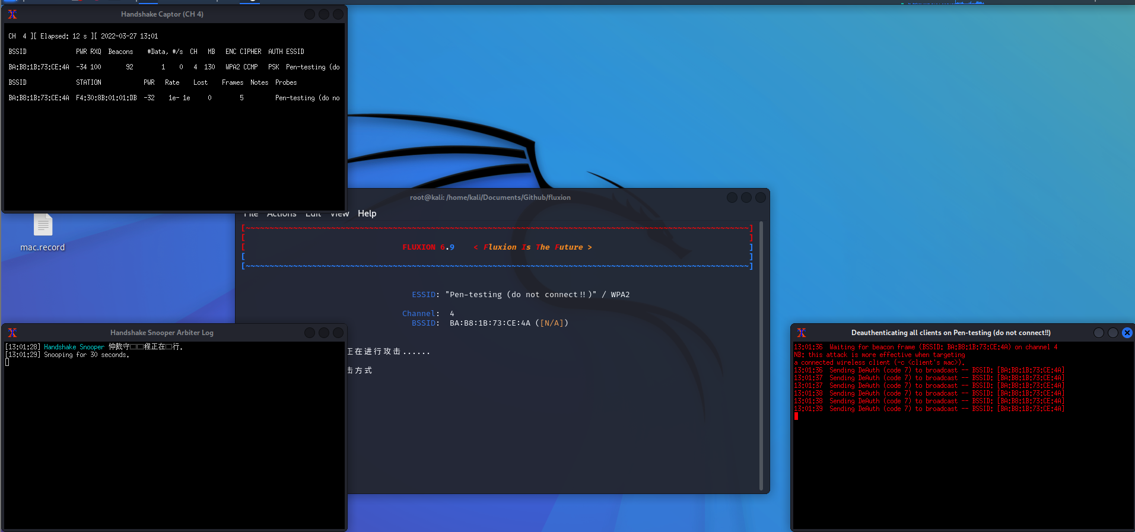Minimize the Handshake Snooper Arbiter Log window

tap(310, 333)
